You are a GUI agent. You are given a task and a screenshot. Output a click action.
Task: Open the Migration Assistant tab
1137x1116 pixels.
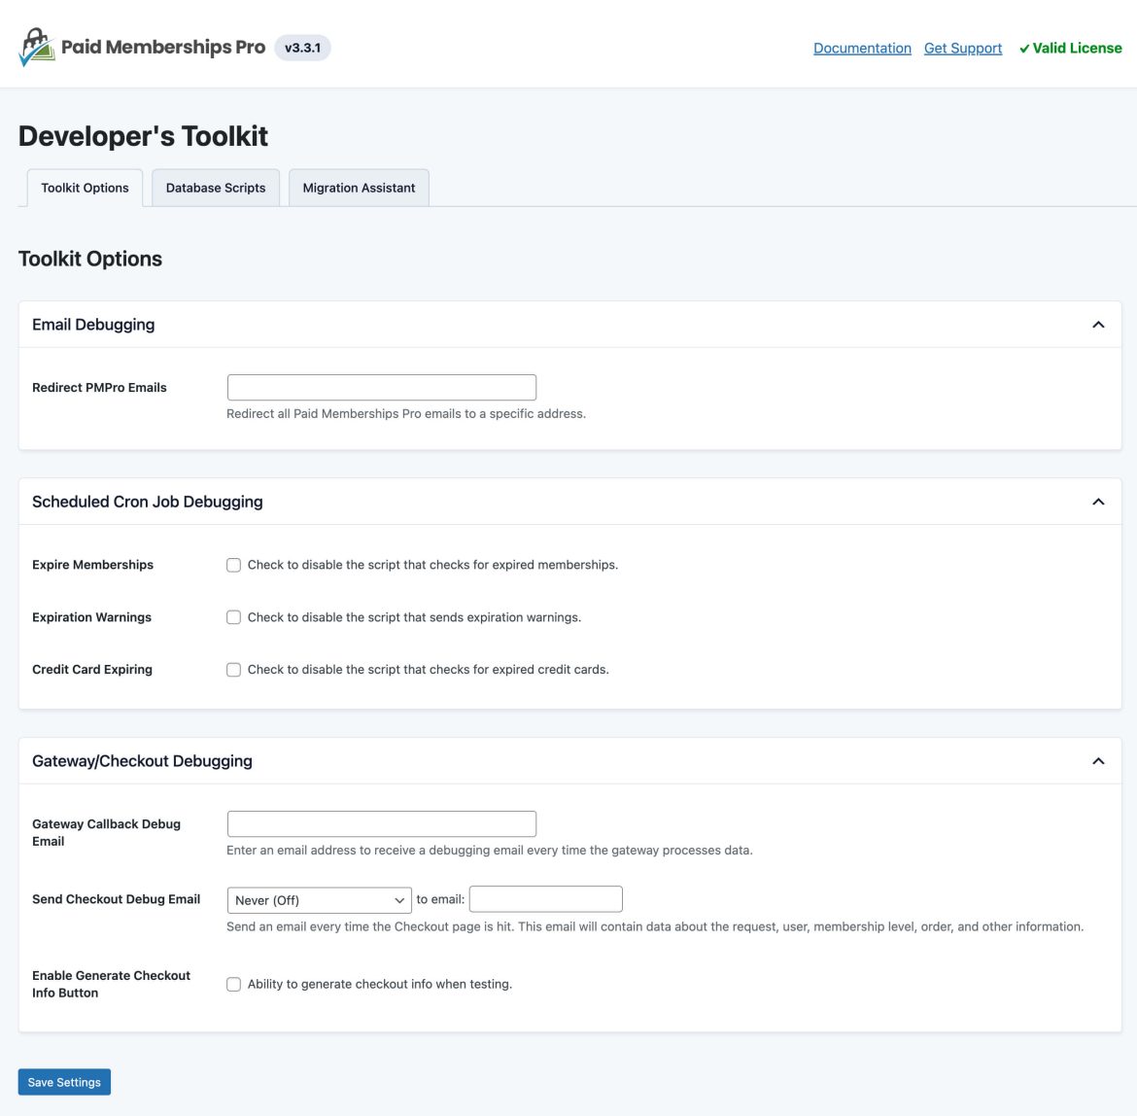point(358,187)
